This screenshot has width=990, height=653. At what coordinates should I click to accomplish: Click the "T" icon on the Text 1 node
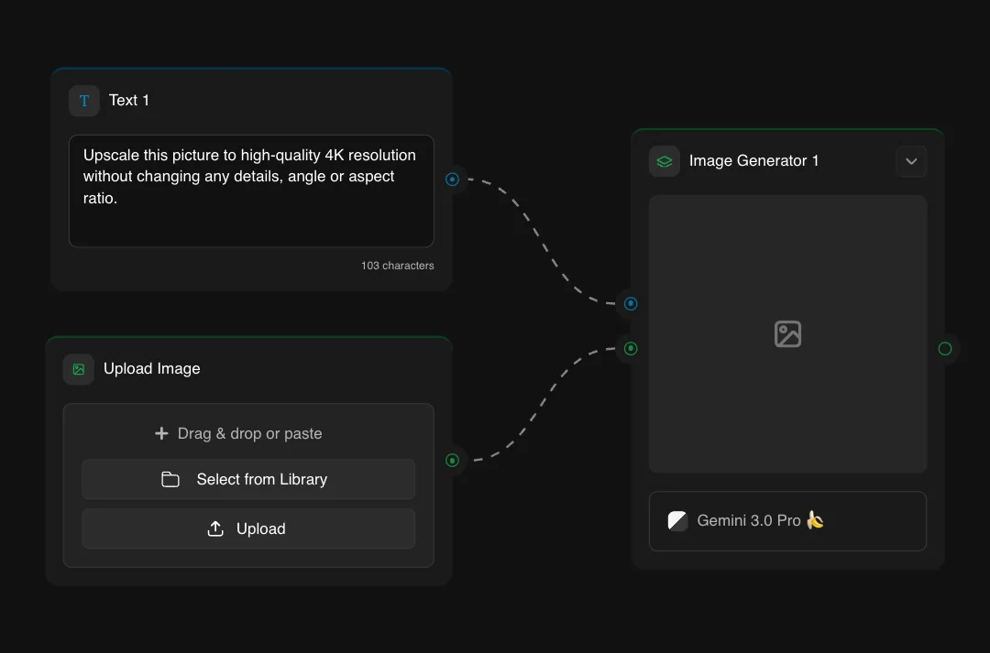[x=83, y=101]
